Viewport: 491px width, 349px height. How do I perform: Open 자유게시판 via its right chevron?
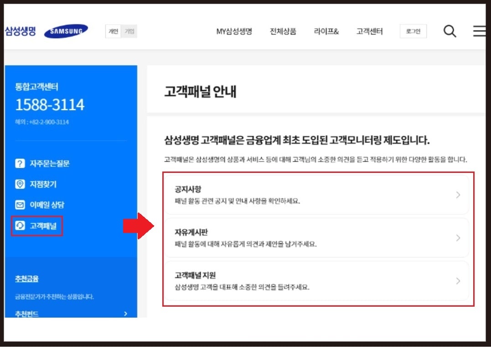click(459, 238)
